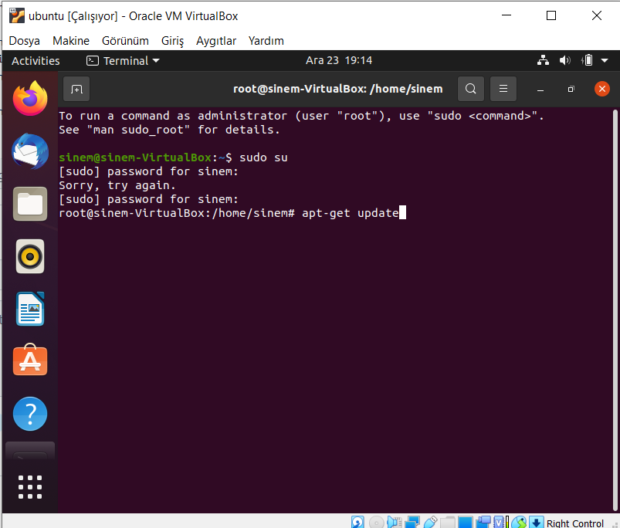
Task: Click the terminal search icon
Action: coord(470,89)
